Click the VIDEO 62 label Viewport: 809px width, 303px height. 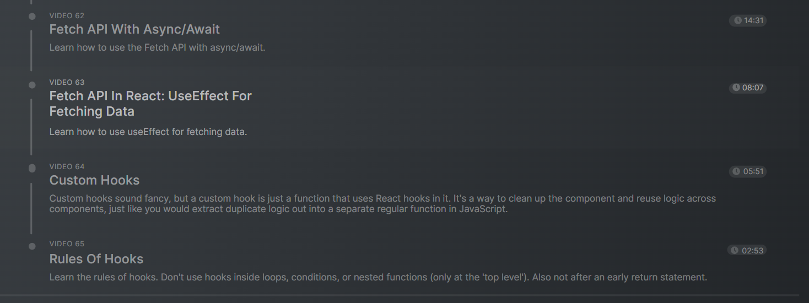(67, 15)
